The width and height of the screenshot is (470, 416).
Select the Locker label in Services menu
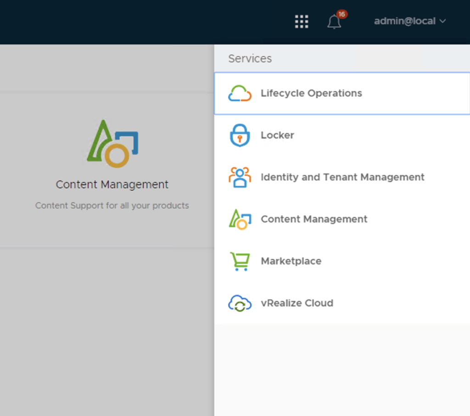click(277, 135)
